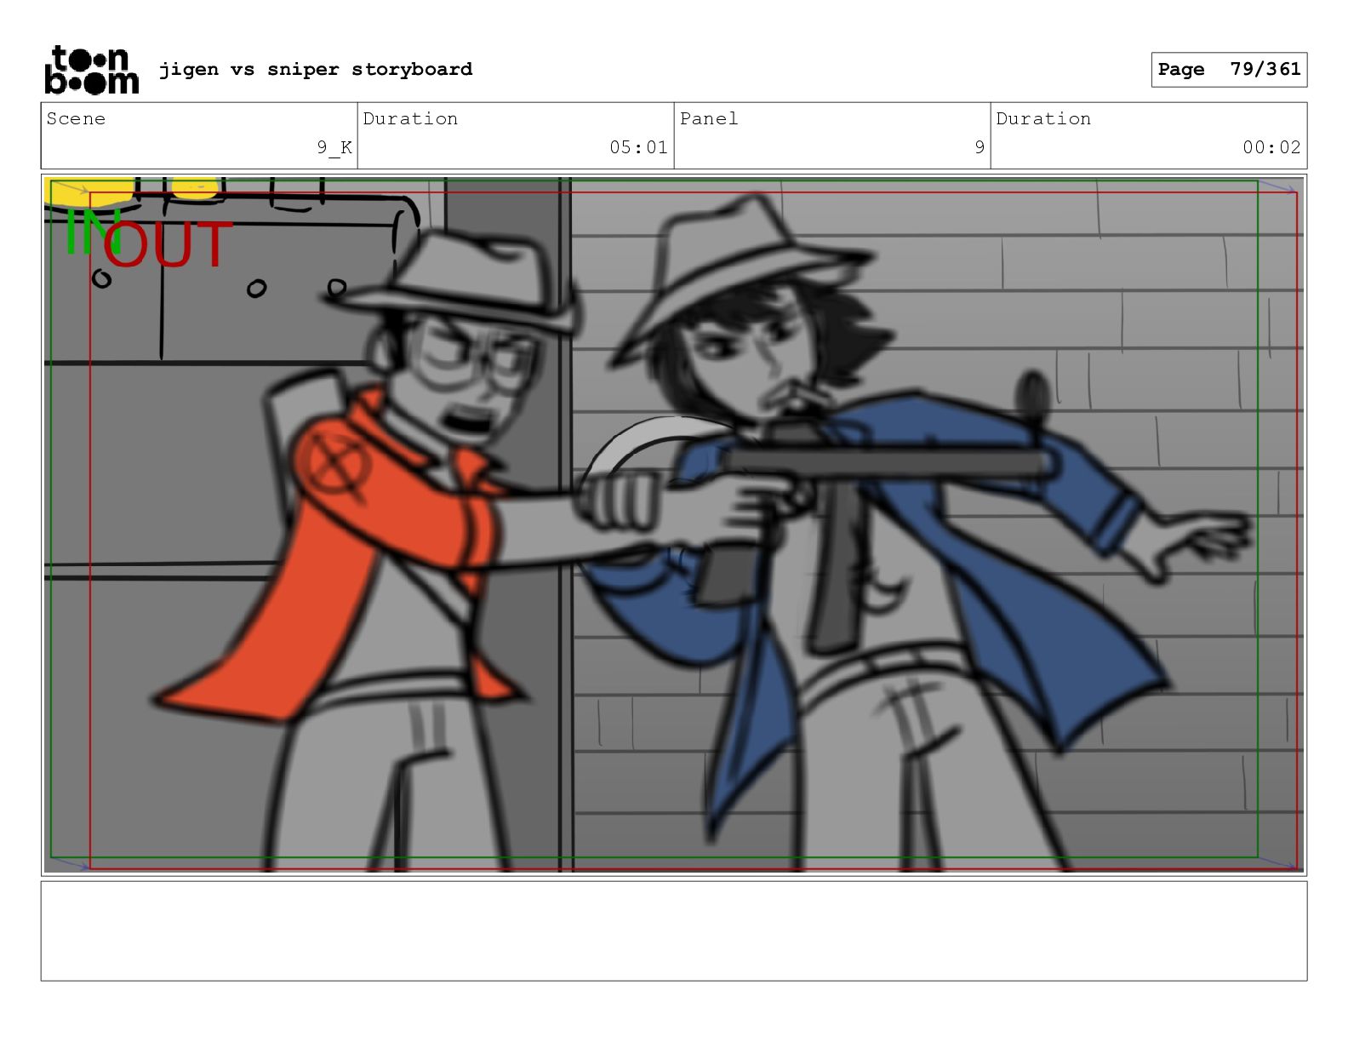
Task: Click the empty notes box below the panel
Action: [674, 930]
